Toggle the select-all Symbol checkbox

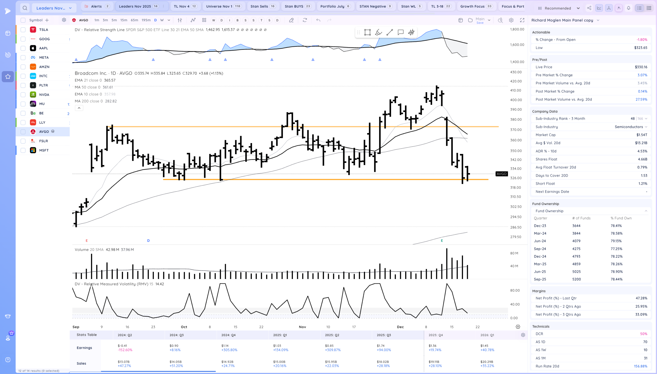point(23,20)
